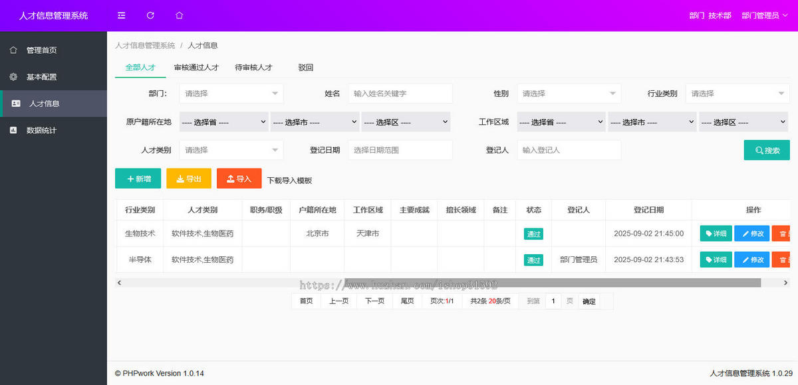
Task: Click the 人才信息管理系统 logo title
Action: (53, 15)
